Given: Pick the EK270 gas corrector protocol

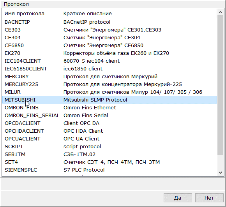Looking at the screenshot, I should (109, 53).
